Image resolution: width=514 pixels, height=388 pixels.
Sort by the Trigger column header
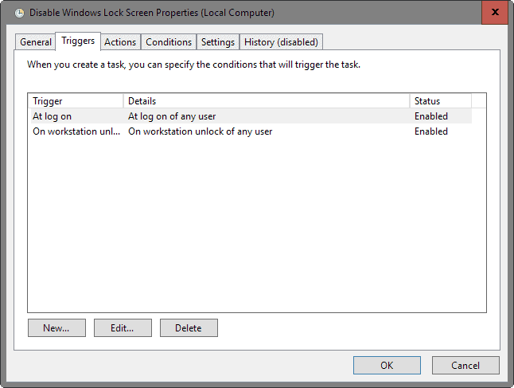(x=76, y=101)
